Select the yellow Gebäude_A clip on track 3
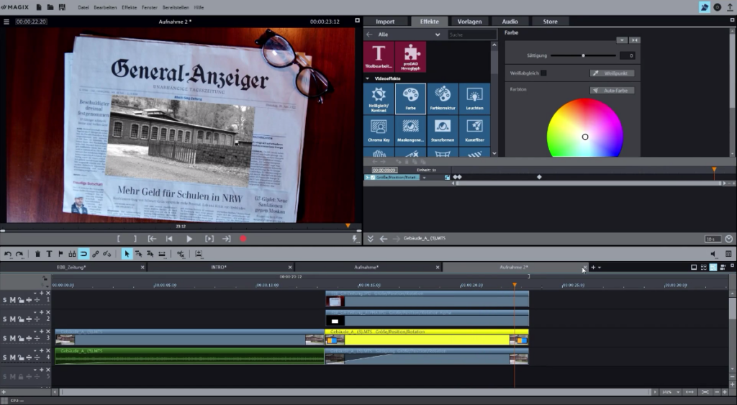 (x=427, y=337)
